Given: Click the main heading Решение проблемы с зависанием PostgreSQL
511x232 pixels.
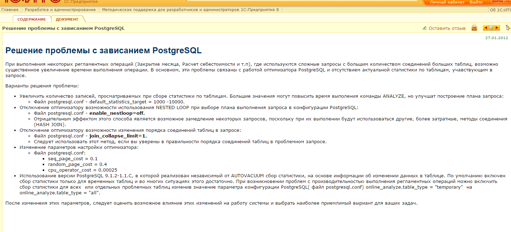Looking at the screenshot, I should [x=104, y=50].
